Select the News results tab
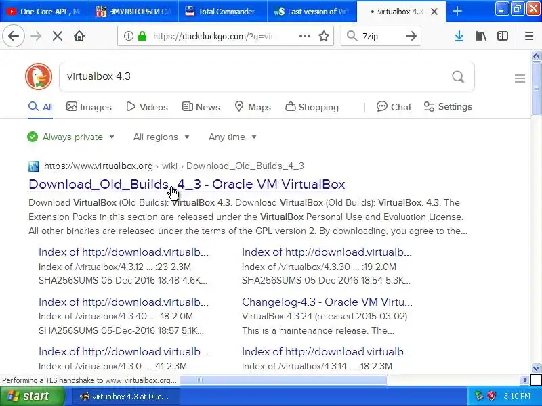The width and height of the screenshot is (542, 406). [201, 107]
